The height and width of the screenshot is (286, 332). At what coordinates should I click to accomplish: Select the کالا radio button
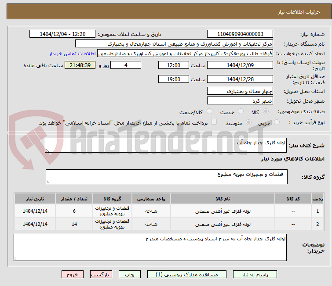pos(266,111)
